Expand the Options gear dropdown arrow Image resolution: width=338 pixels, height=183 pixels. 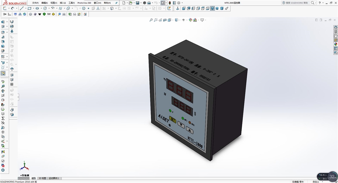[x=182, y=3]
